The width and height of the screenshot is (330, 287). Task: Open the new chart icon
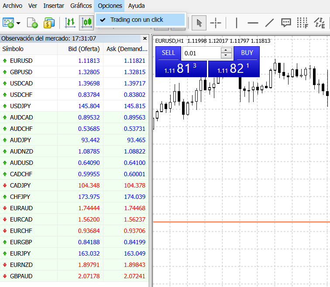pos(8,23)
